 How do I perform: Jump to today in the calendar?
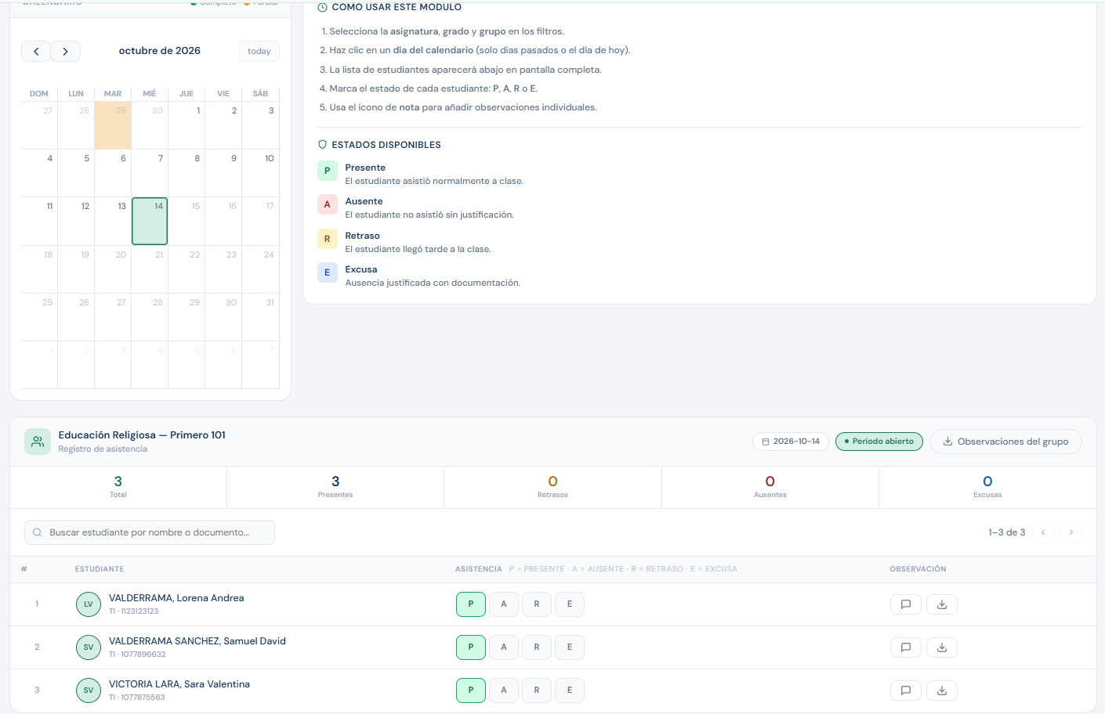pos(259,51)
